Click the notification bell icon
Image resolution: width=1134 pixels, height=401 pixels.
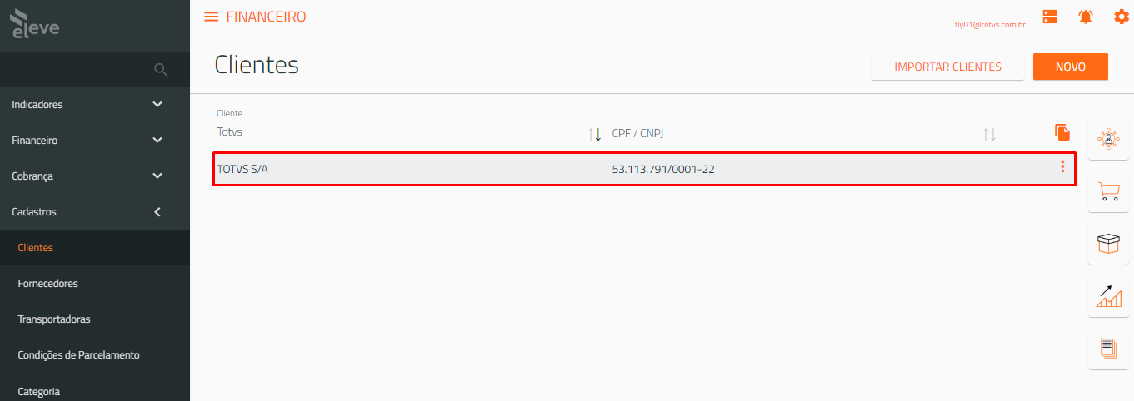1086,17
